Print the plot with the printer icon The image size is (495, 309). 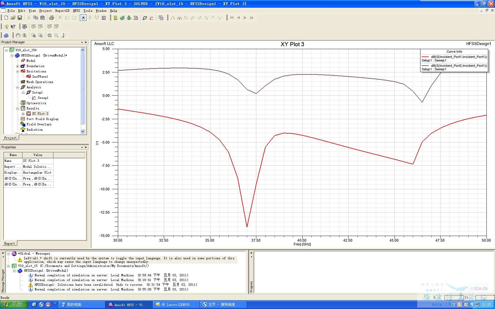point(52,18)
